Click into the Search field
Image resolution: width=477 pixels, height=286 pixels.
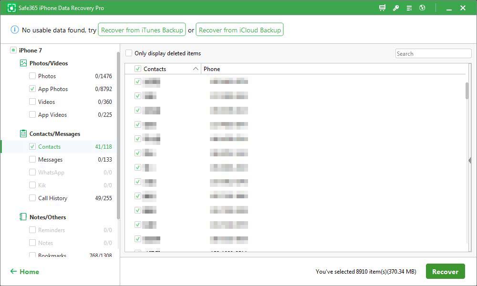[x=433, y=53]
